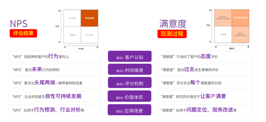This screenshot has width=266, height=122.
Task: Select "几乎不存在" quadrant left of 良性利润
Action: [72, 18]
